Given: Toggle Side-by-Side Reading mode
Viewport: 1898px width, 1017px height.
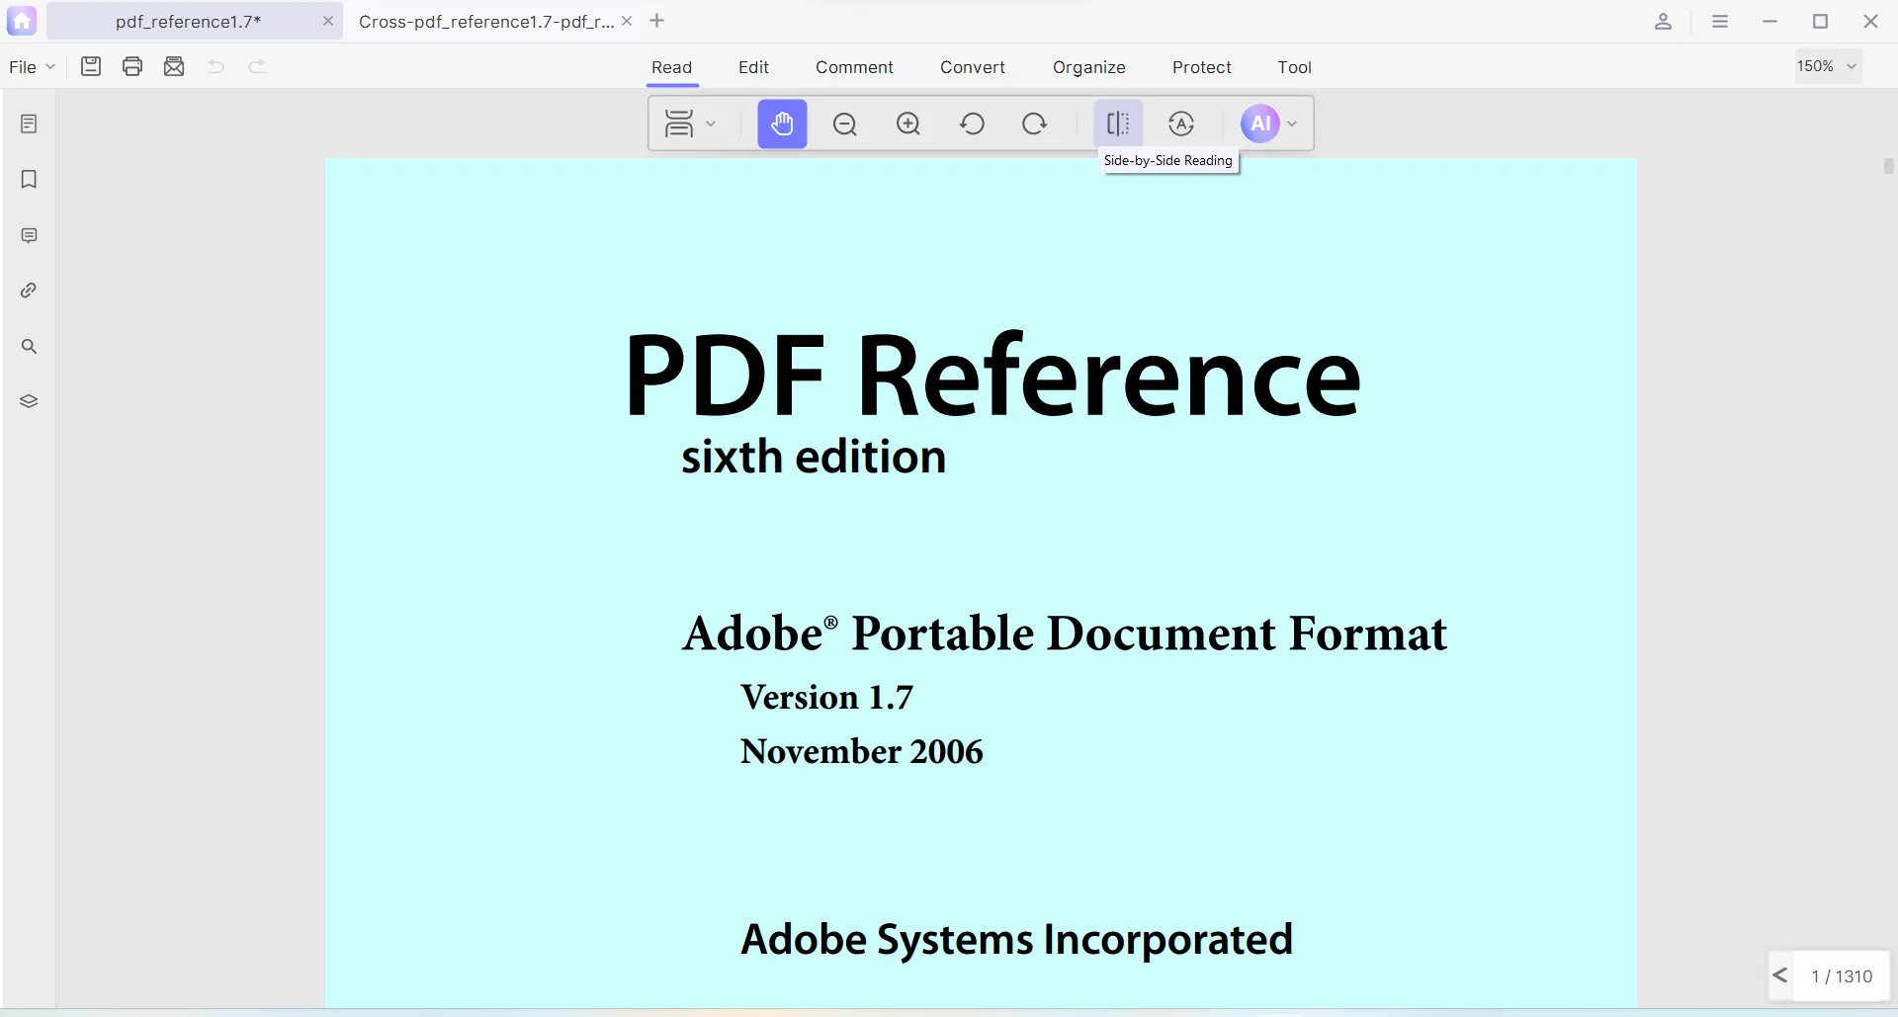Looking at the screenshot, I should pyautogui.click(x=1118, y=124).
